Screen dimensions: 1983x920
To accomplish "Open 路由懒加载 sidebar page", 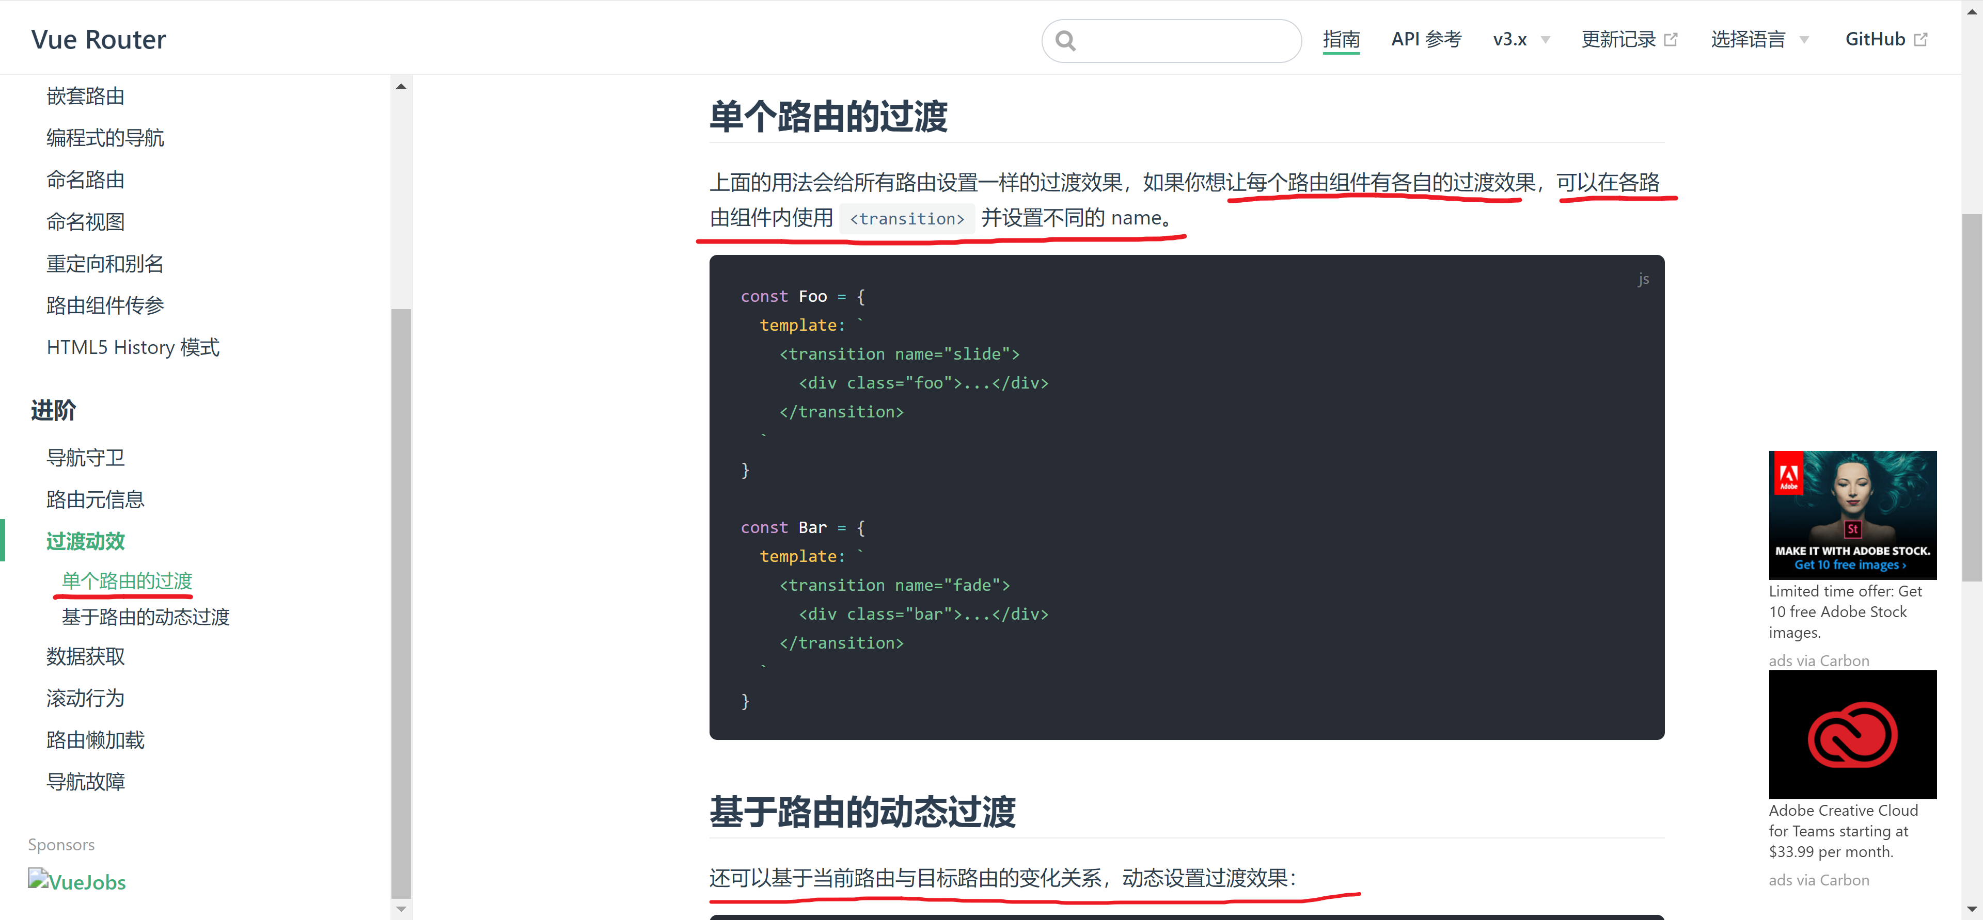I will pyautogui.click(x=96, y=740).
